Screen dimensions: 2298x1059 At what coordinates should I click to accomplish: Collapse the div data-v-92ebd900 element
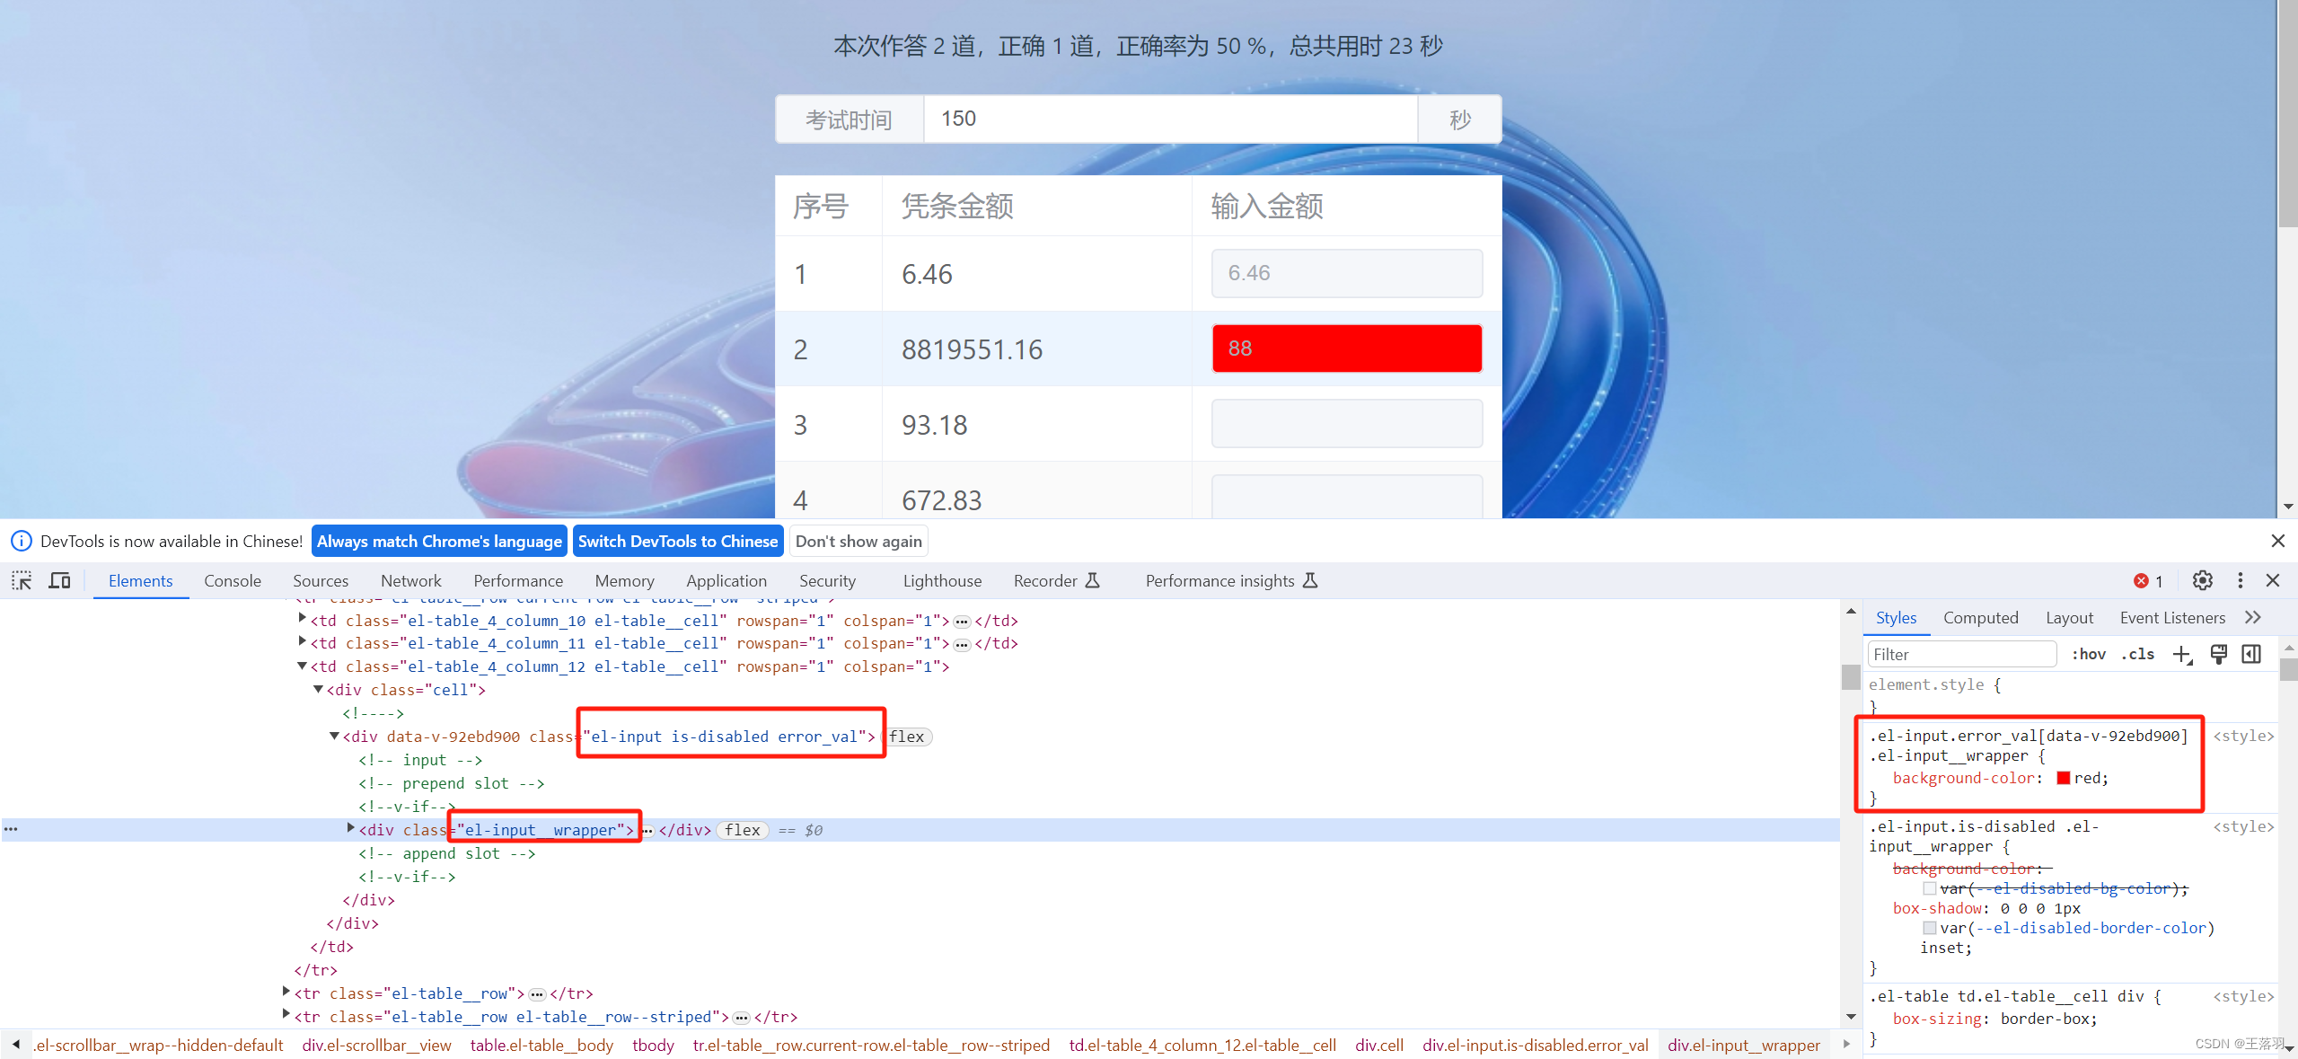click(x=333, y=736)
